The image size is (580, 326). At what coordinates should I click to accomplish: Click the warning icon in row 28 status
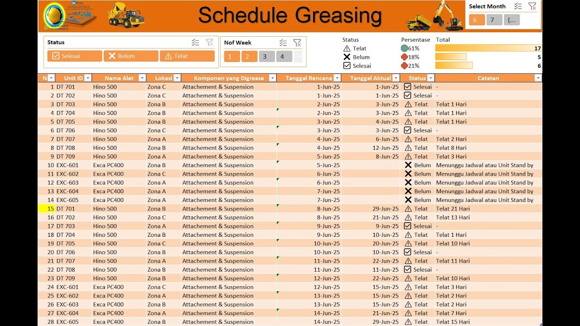408,322
